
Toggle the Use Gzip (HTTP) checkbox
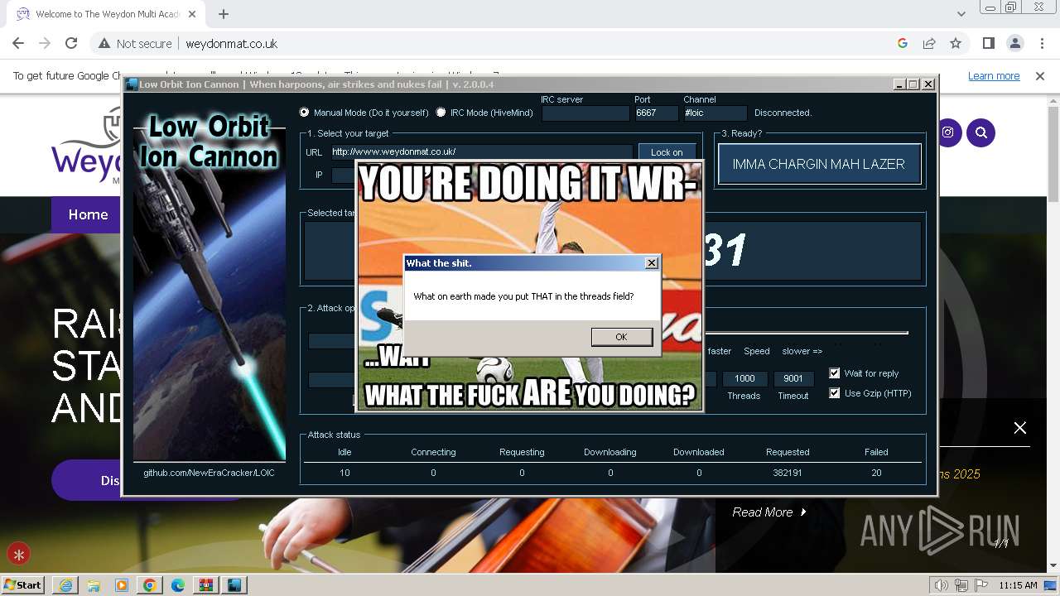835,393
